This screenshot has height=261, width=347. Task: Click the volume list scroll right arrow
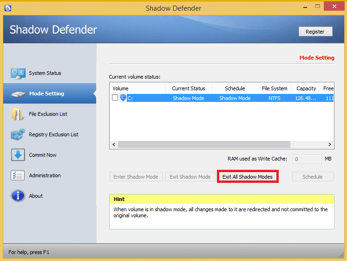(x=330, y=145)
